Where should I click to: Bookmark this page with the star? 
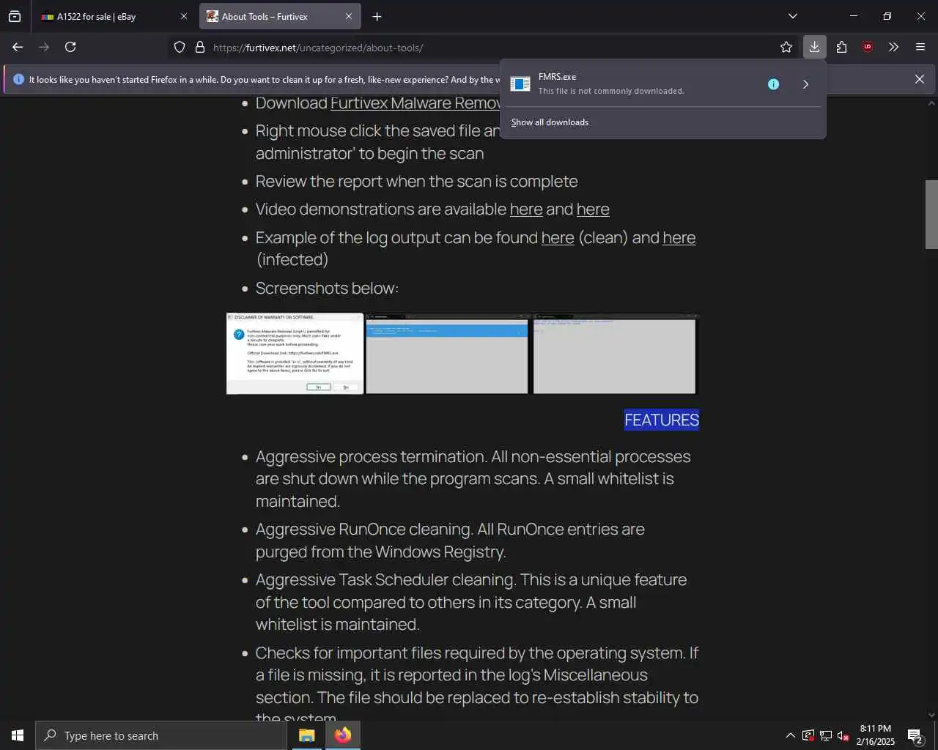coord(786,48)
